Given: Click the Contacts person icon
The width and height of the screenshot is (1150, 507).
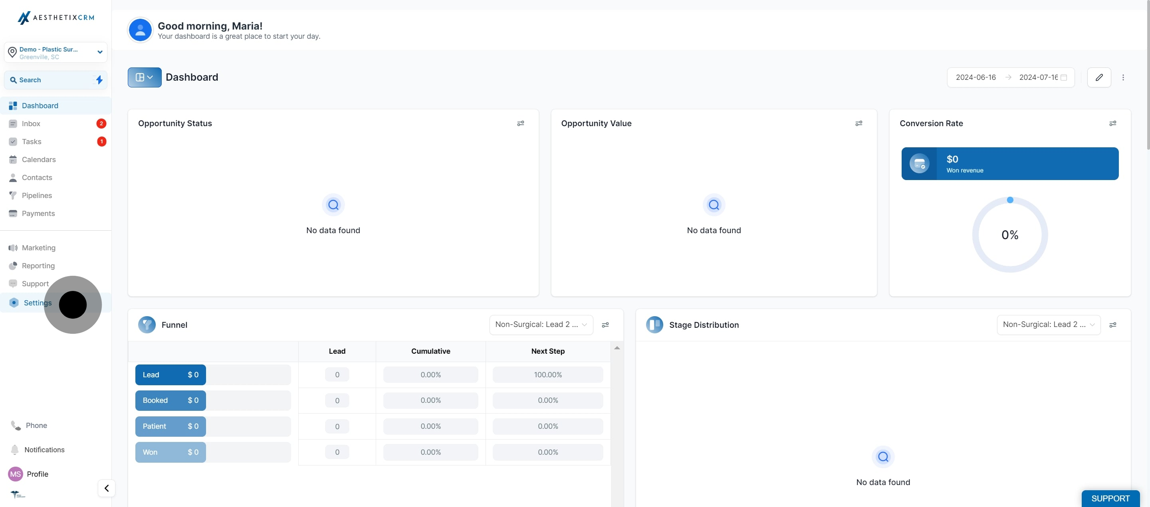Looking at the screenshot, I should coord(13,178).
